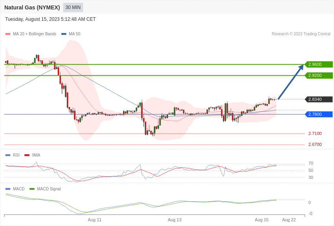This screenshot has width=334, height=226.
Task: Select the 2.9600 resistance price tag
Action: point(318,64)
